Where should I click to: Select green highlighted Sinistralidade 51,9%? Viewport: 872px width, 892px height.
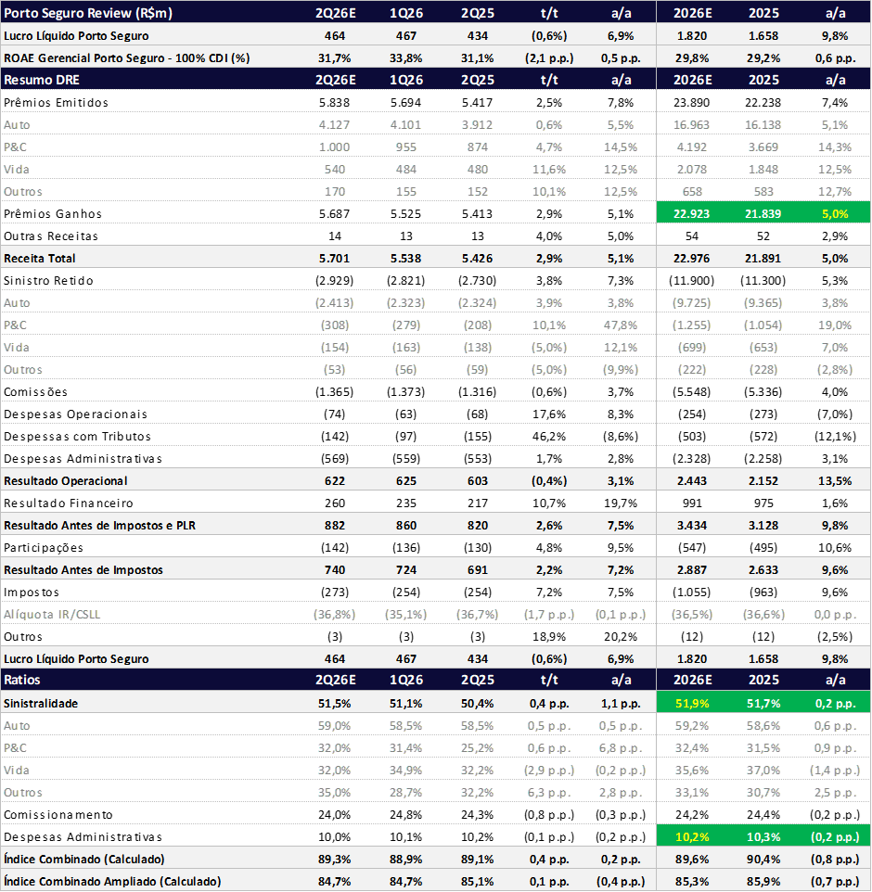pyautogui.click(x=692, y=704)
